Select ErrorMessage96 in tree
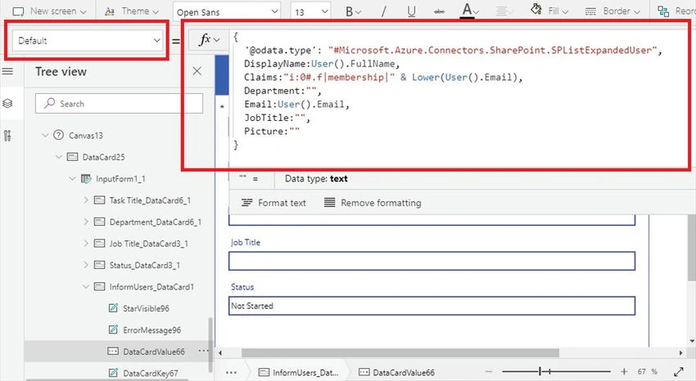The image size is (696, 381). tap(151, 330)
